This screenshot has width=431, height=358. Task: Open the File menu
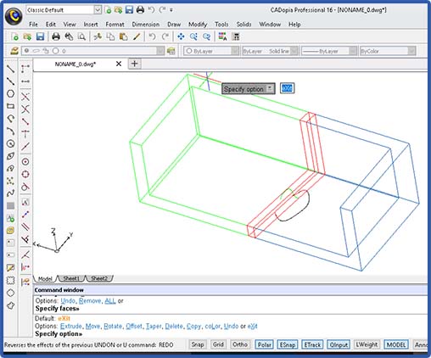(33, 25)
